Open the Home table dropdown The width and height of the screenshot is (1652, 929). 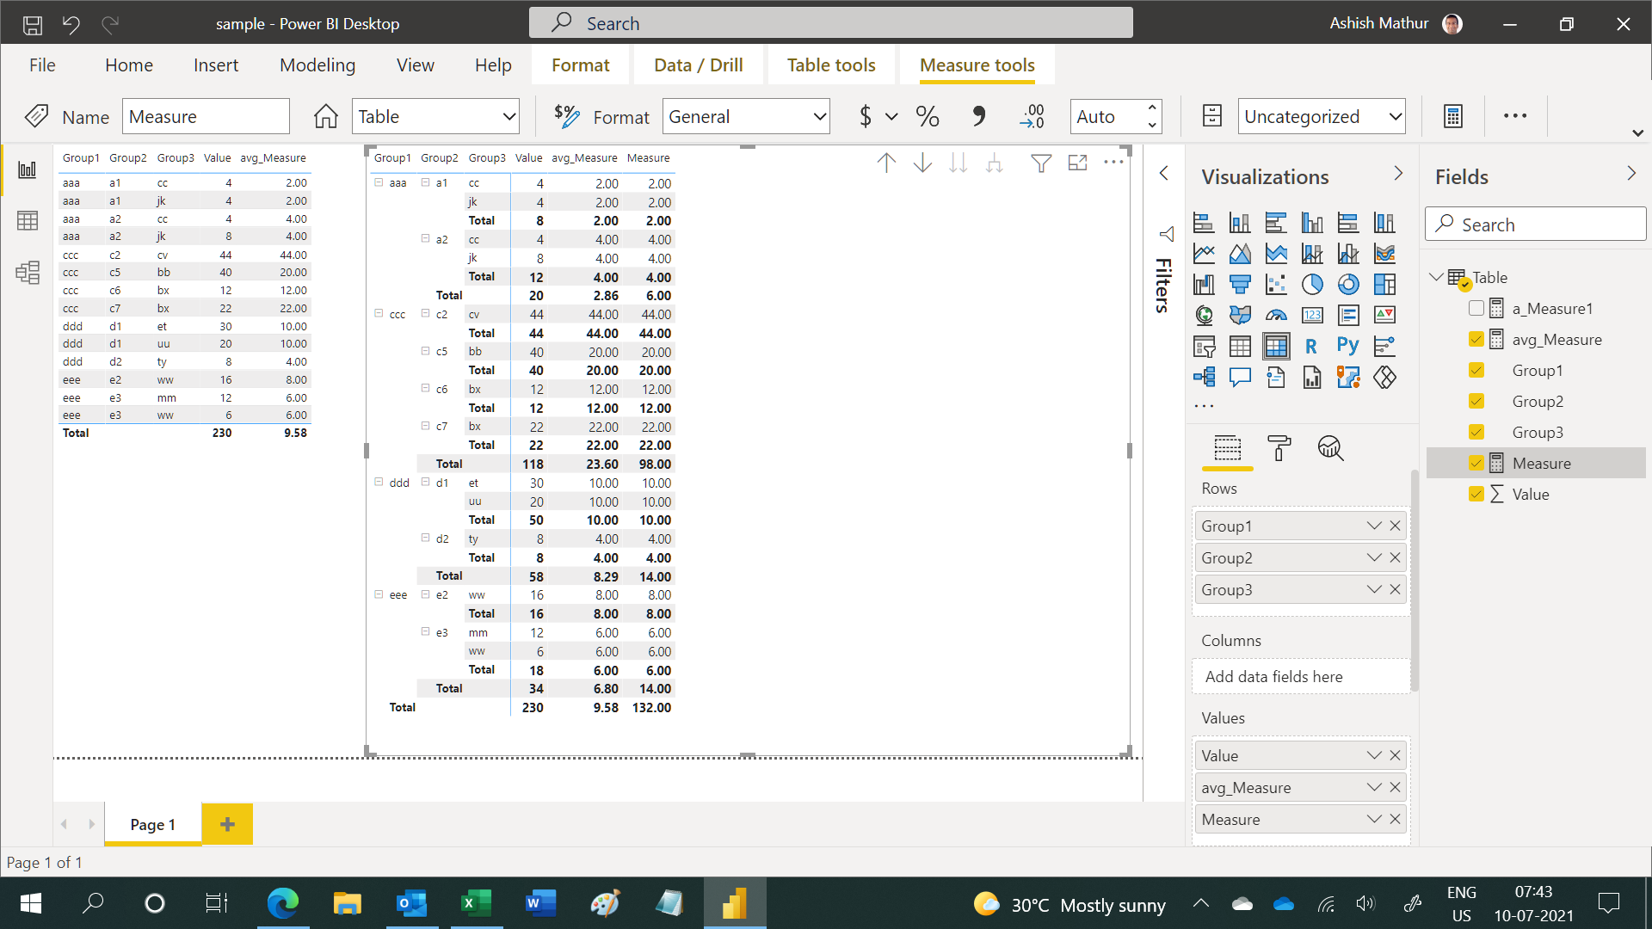pos(436,116)
